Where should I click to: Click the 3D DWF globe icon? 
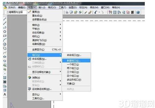click(x=80, y=12)
